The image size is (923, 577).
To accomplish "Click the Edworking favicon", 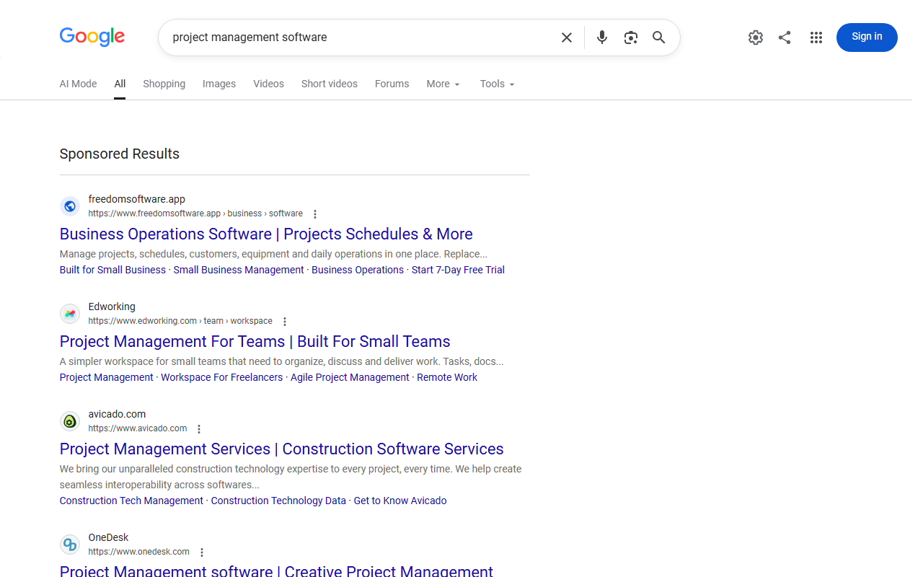I will click(x=70, y=314).
